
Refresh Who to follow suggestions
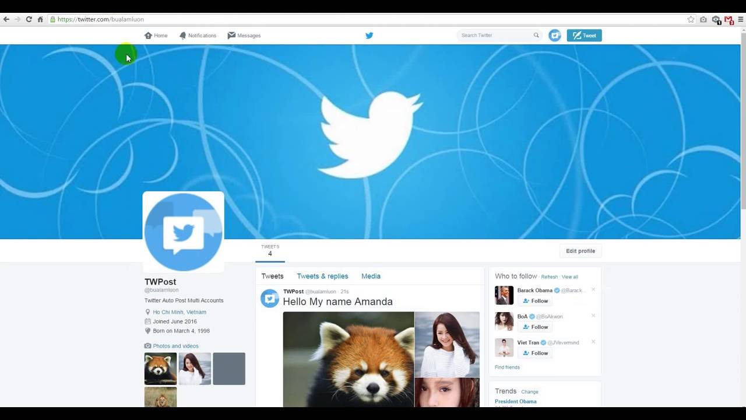pyautogui.click(x=549, y=277)
